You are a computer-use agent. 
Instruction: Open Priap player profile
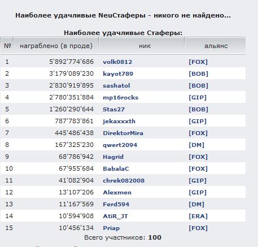tap(111, 228)
